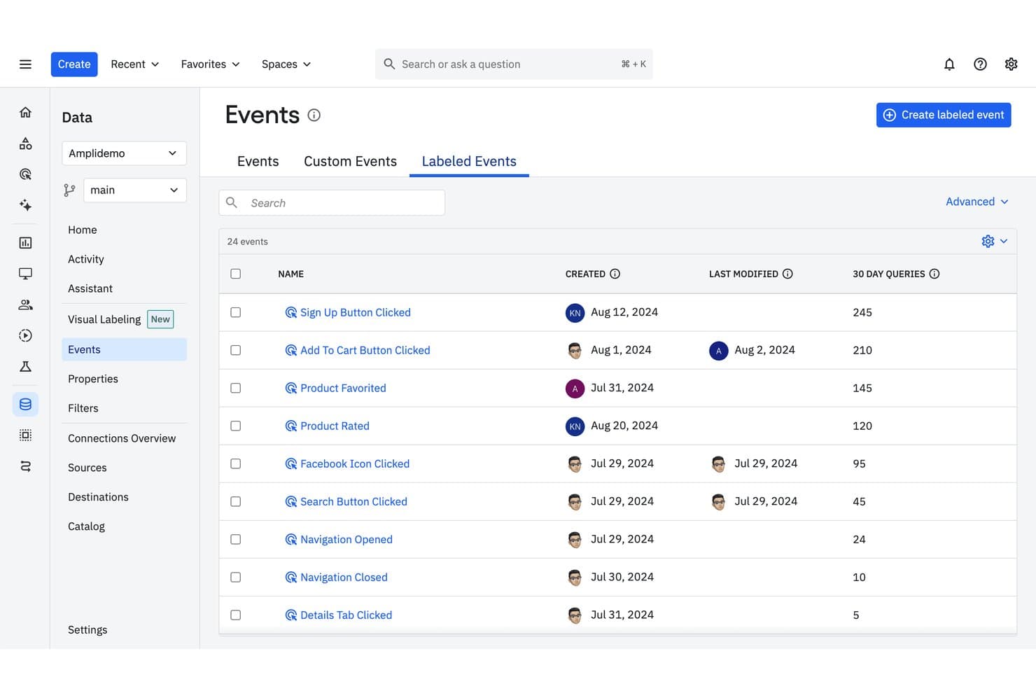The image size is (1036, 691).
Task: Click the git branch icon beside main
Action: point(69,190)
